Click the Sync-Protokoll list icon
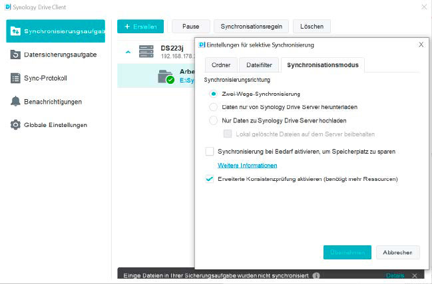This screenshot has width=432, height=284. [15, 78]
